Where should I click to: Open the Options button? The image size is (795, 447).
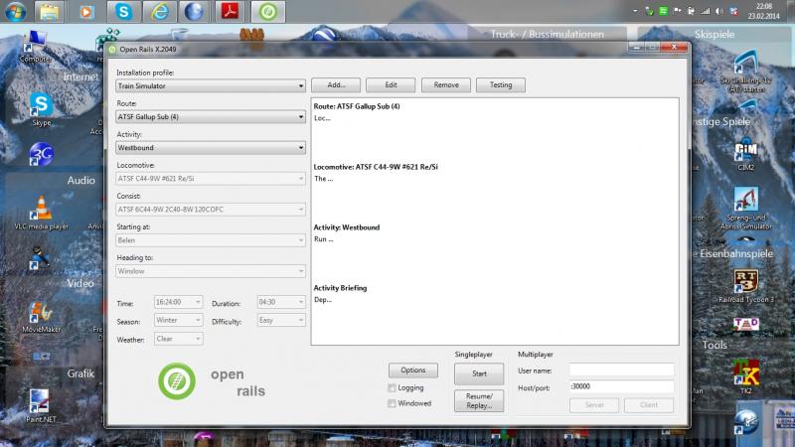[413, 371]
